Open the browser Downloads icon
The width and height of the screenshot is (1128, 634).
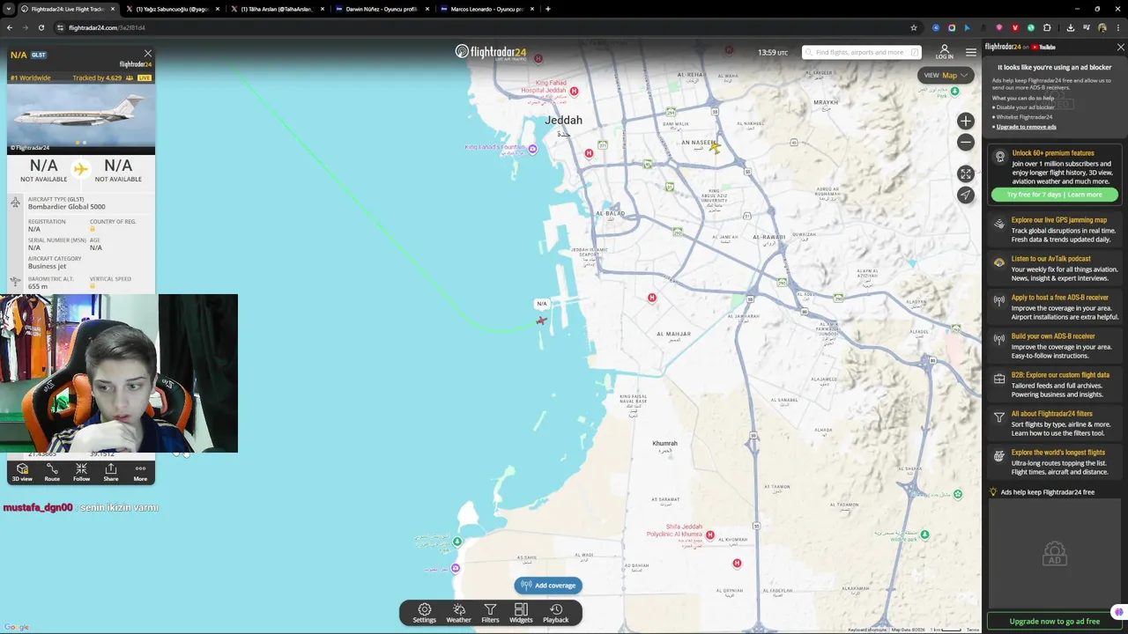pos(1071,27)
